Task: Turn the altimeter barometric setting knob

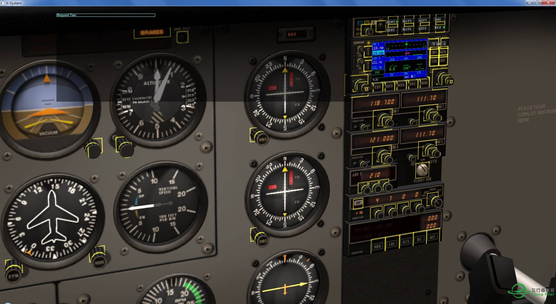Action: (125, 147)
